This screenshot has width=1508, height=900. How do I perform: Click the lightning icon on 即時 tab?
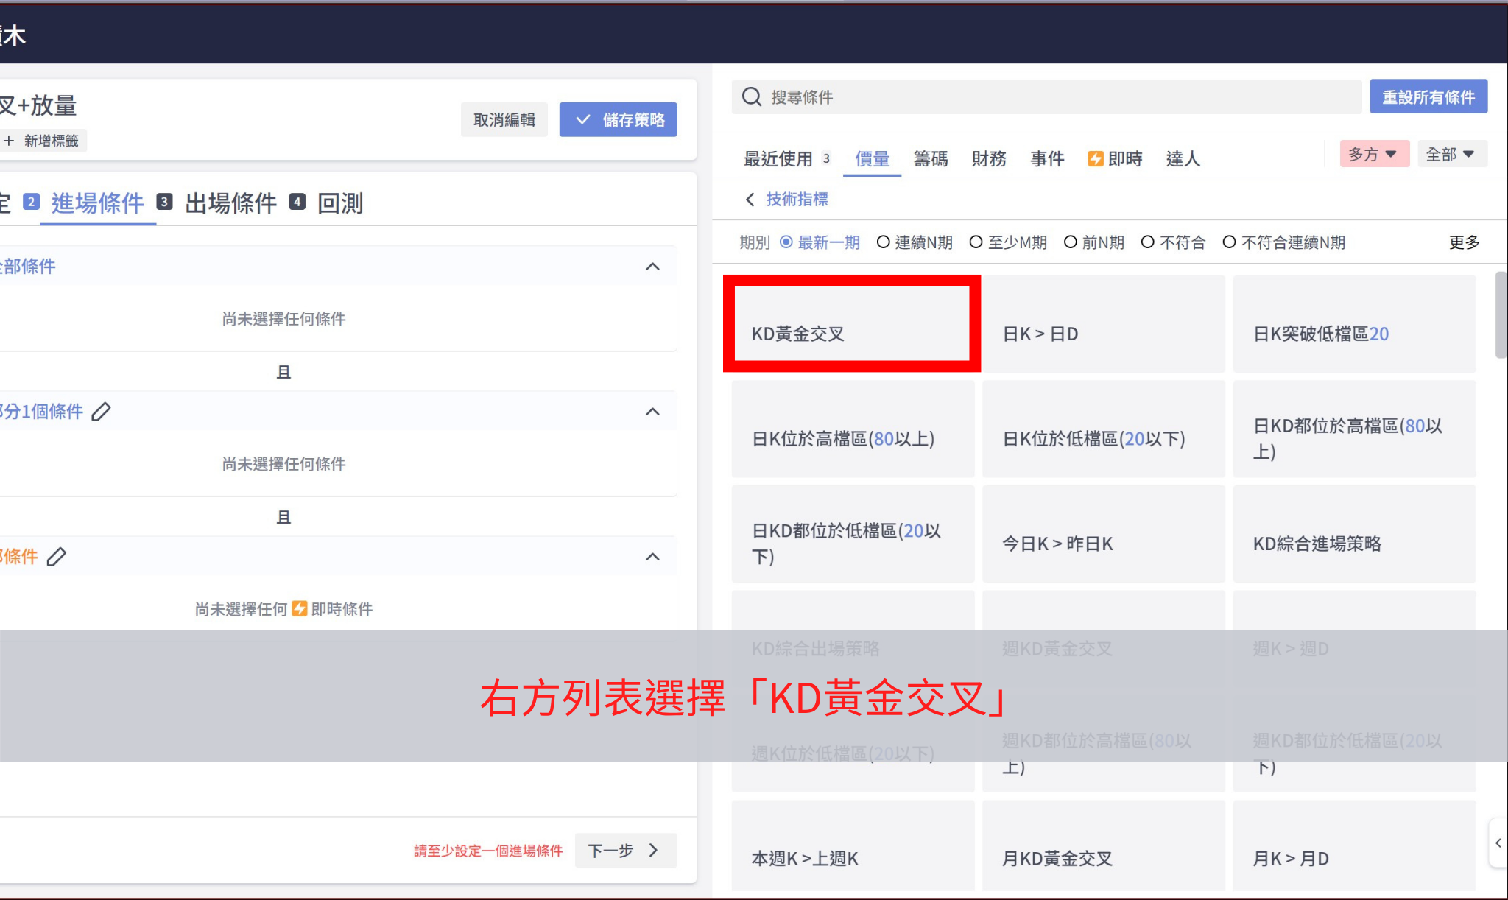[x=1095, y=159]
